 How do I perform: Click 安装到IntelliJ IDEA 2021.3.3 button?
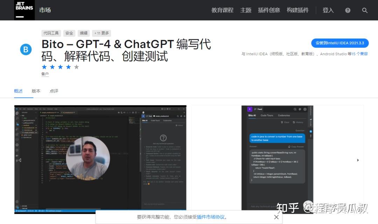(x=340, y=43)
